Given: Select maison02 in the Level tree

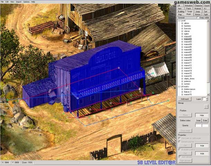Looking at the screenshot, I should point(188,39).
